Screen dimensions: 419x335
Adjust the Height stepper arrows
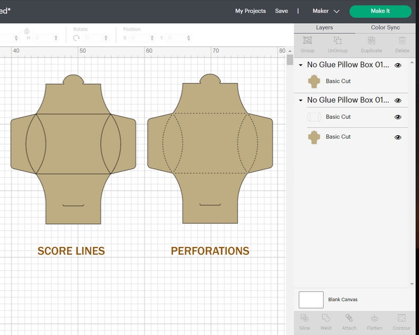click(56, 38)
